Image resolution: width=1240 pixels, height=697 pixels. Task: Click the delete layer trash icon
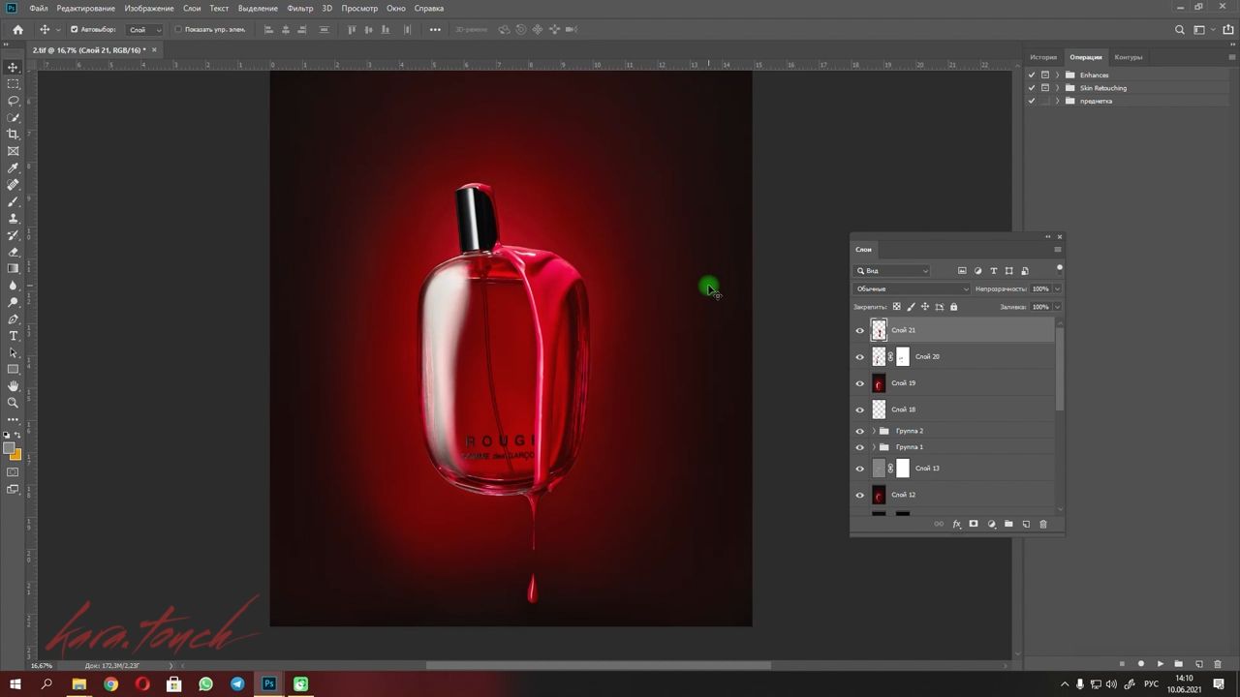pyautogui.click(x=1043, y=524)
